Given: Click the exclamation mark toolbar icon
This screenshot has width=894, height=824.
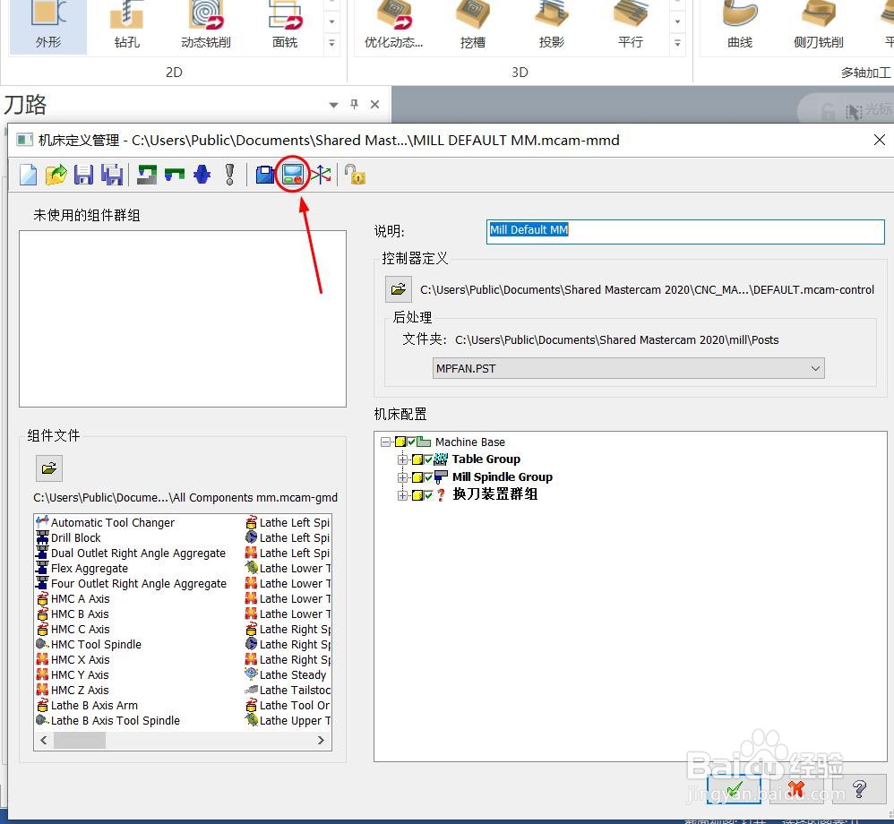Looking at the screenshot, I should tap(230, 175).
